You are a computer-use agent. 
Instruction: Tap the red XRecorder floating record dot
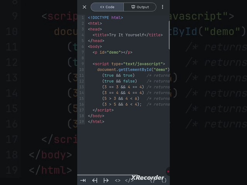point(168,172)
